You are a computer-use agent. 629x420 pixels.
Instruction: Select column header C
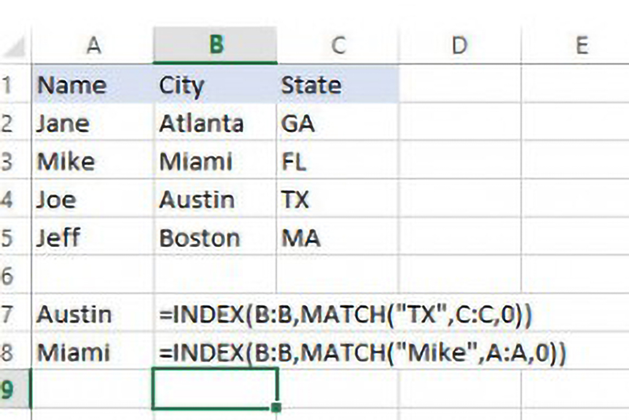point(338,44)
